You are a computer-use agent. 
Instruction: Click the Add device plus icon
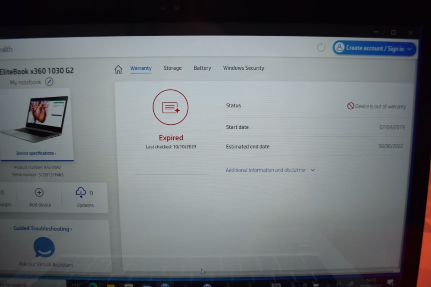[x=39, y=193]
